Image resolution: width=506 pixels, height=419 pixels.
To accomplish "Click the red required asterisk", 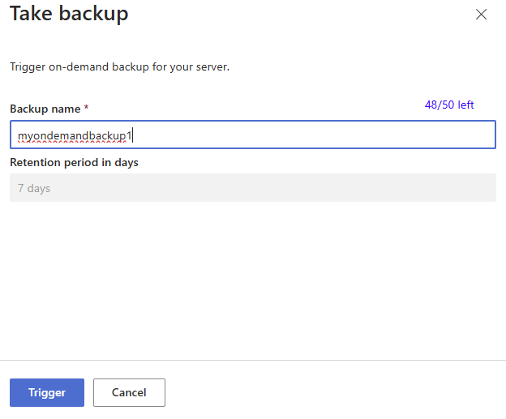I will pos(86,109).
